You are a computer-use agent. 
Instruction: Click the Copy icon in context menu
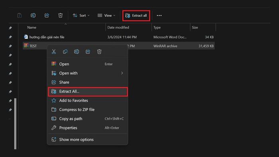click(65, 52)
